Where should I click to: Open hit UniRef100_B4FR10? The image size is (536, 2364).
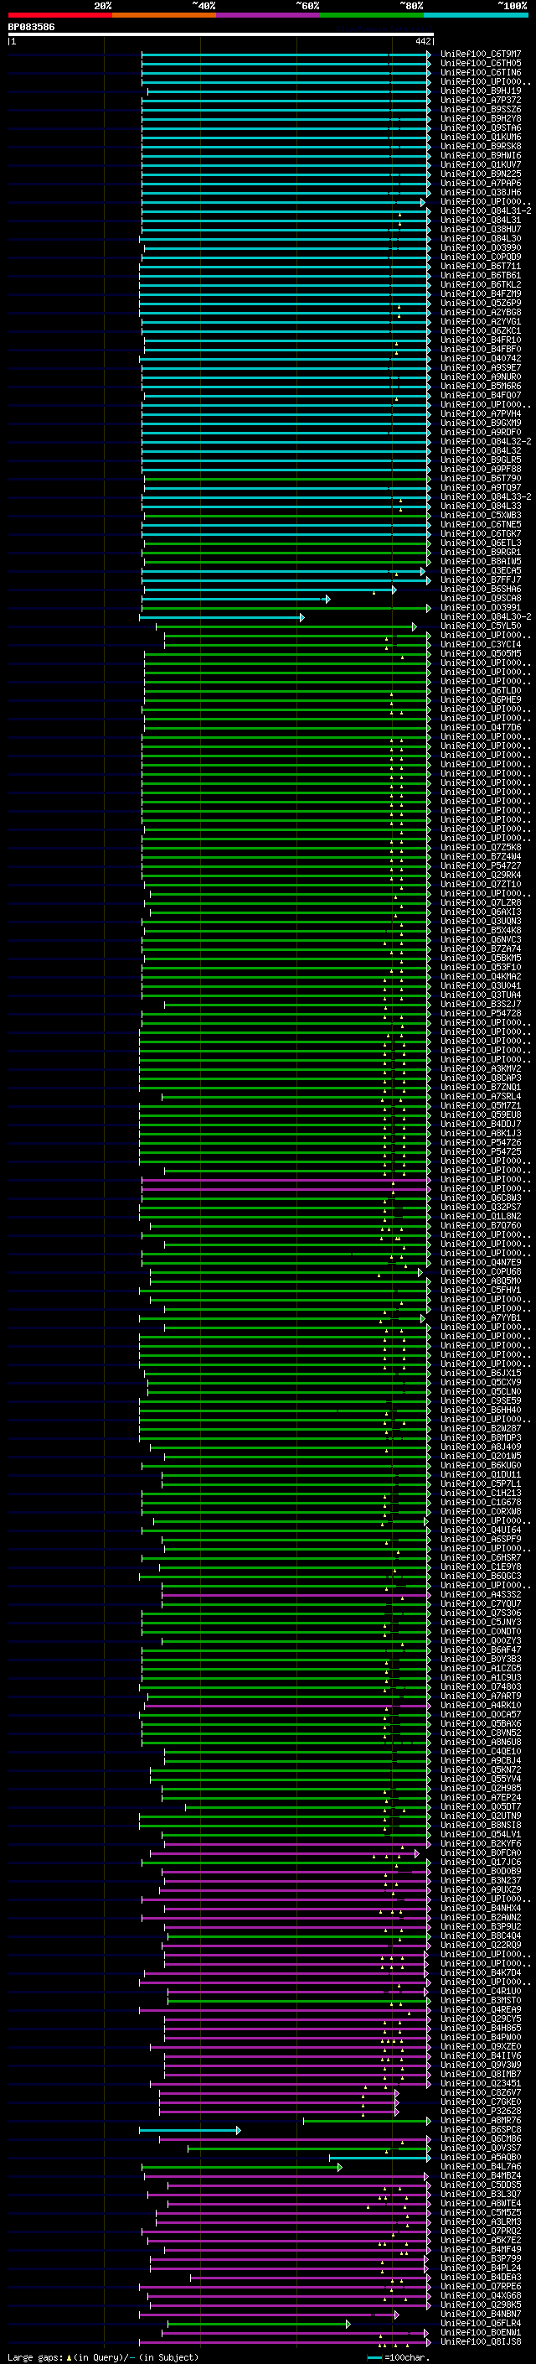480,340
